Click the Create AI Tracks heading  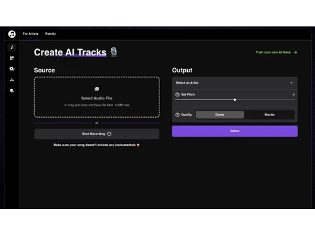pyautogui.click(x=70, y=52)
